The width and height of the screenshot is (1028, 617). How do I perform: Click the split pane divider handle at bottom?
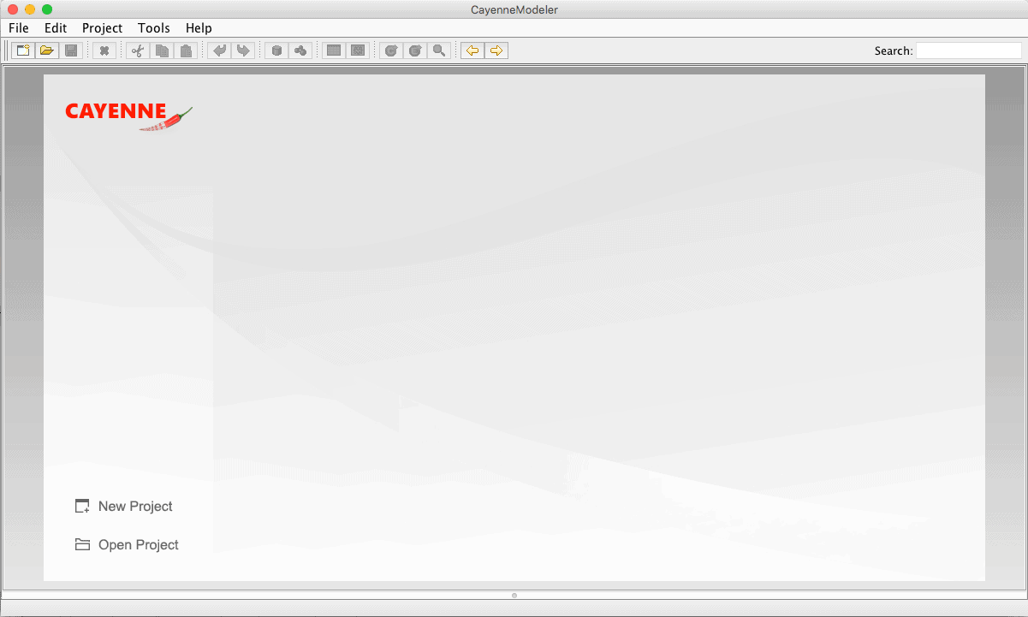514,595
